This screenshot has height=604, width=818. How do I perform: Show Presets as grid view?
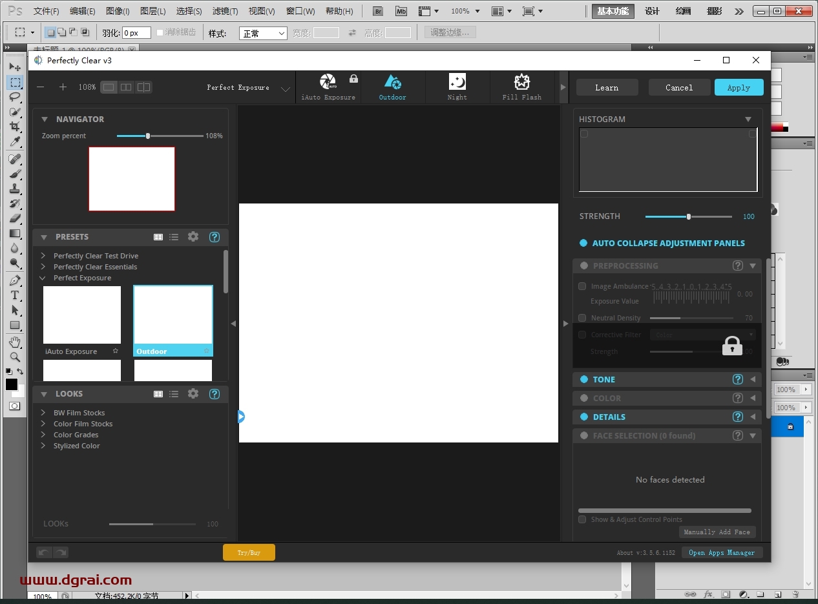tap(158, 237)
